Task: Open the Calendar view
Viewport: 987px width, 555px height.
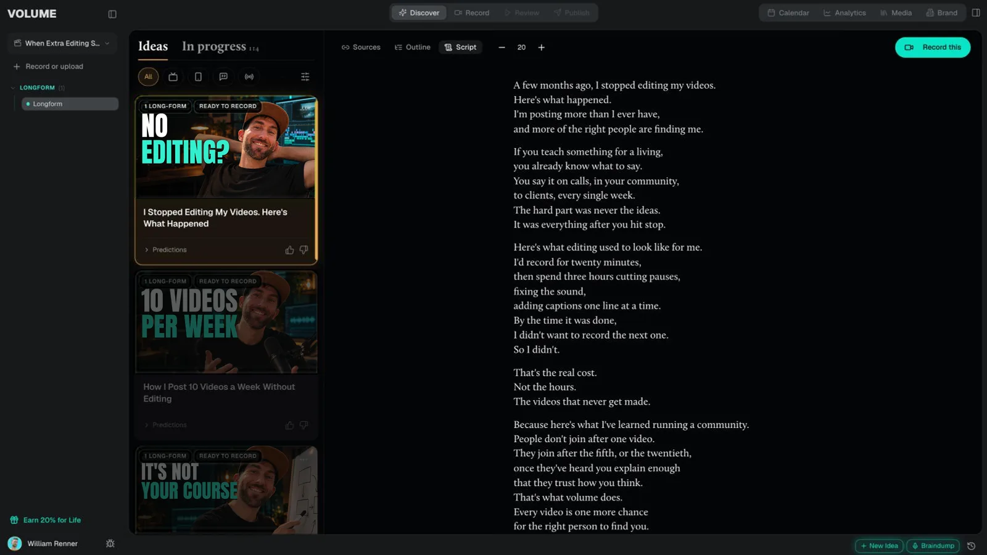Action: coord(788,13)
